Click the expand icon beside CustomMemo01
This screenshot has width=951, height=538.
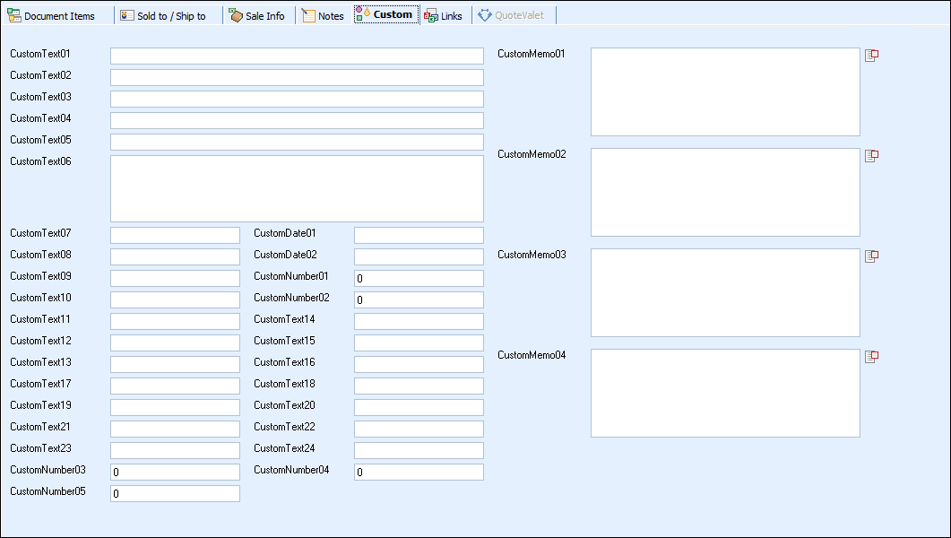click(x=871, y=56)
